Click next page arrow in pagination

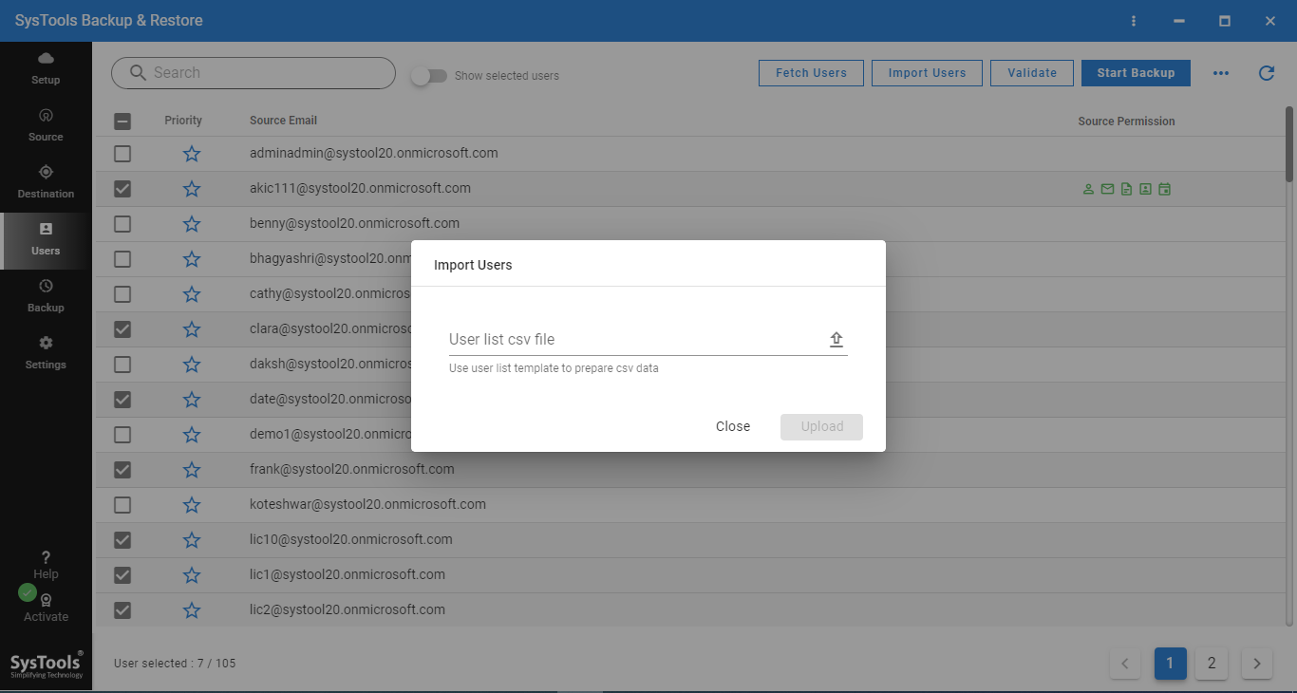(x=1257, y=664)
